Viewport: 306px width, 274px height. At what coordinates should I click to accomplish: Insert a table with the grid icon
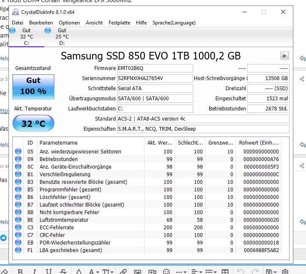click(225, 271)
